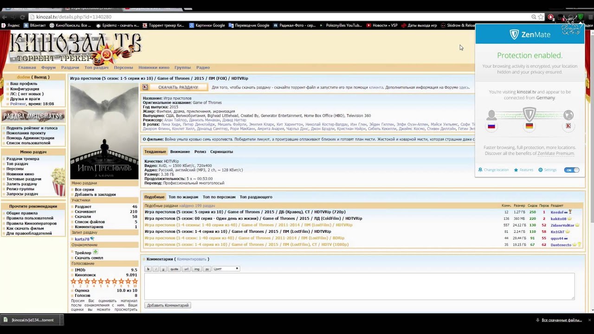
Task: Click the italic comment formatting button
Action: (156, 269)
